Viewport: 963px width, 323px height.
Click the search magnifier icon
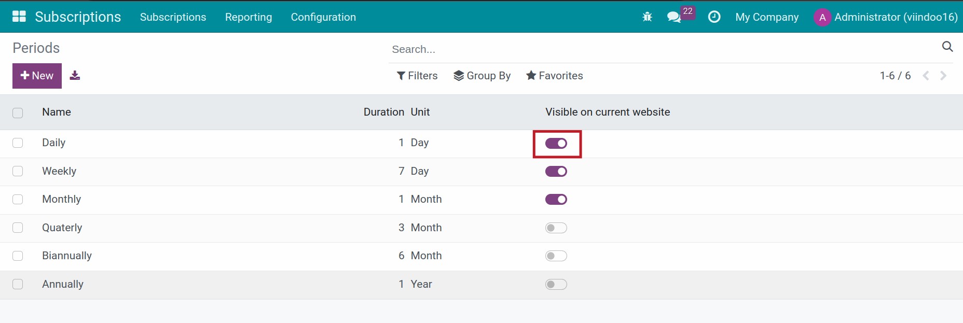click(x=947, y=47)
